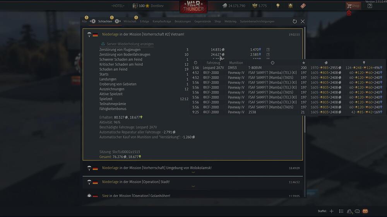Click the clock column header in tooltip table
This screenshot has height=217, width=387.
[195, 63]
